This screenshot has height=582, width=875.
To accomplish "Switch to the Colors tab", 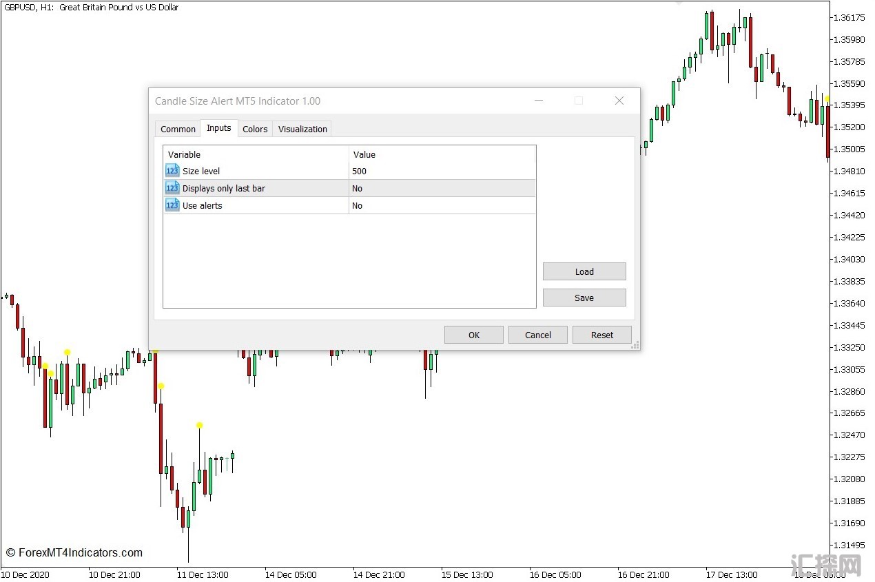I will click(255, 129).
